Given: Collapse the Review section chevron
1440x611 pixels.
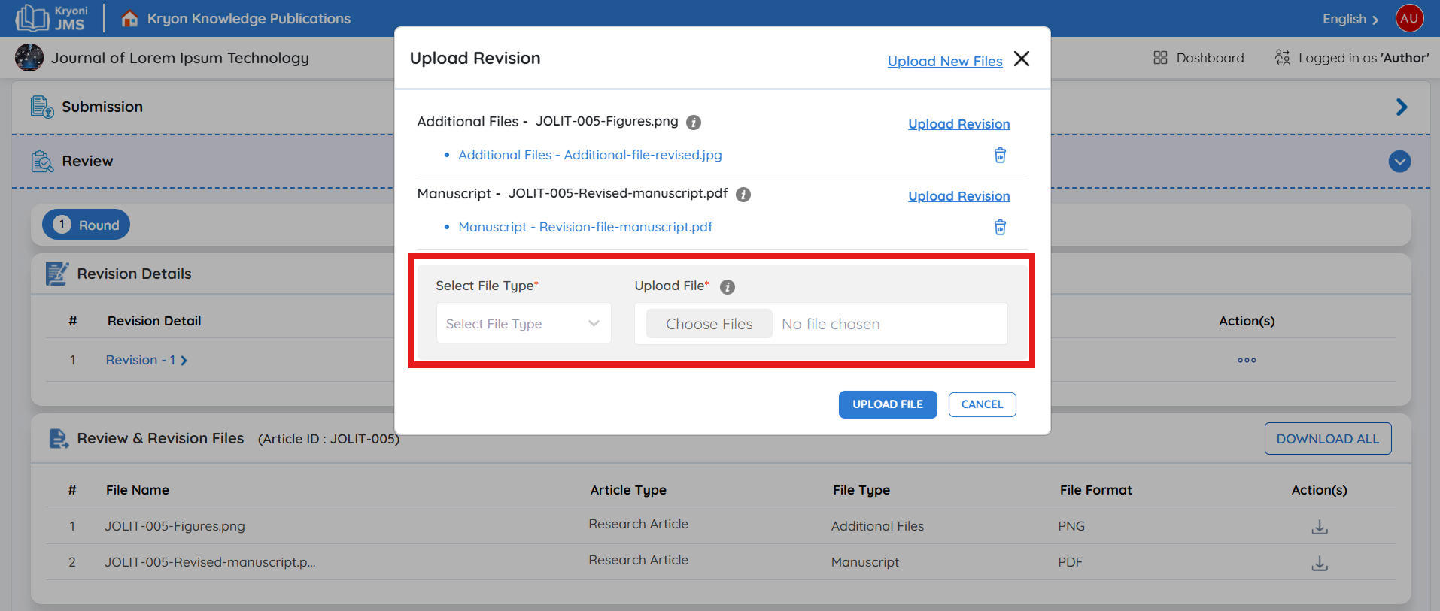Looking at the screenshot, I should 1399,162.
